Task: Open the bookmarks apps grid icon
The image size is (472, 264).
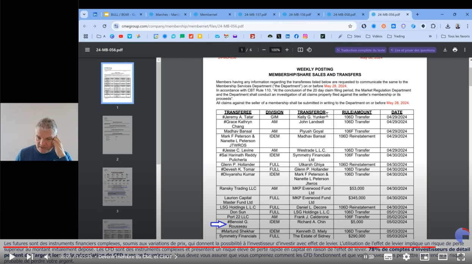Action: (x=86, y=36)
